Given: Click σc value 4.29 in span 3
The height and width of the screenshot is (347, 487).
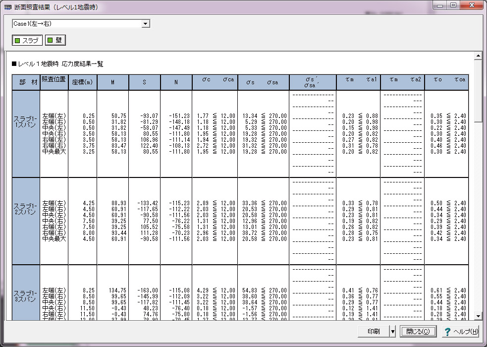Looking at the screenshot, I should click(x=203, y=290).
